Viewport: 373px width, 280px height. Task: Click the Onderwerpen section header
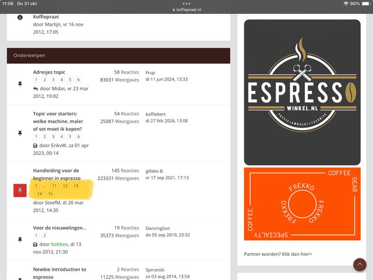[x=118, y=56]
